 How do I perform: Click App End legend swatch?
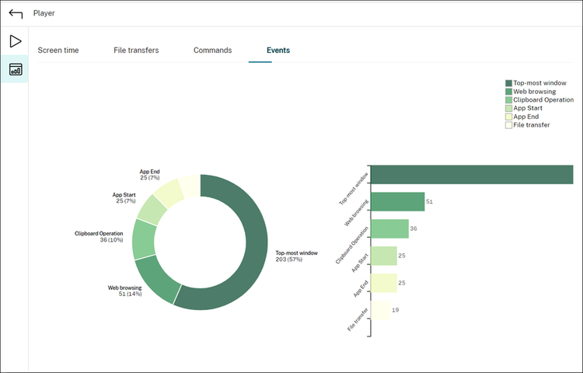tap(508, 117)
